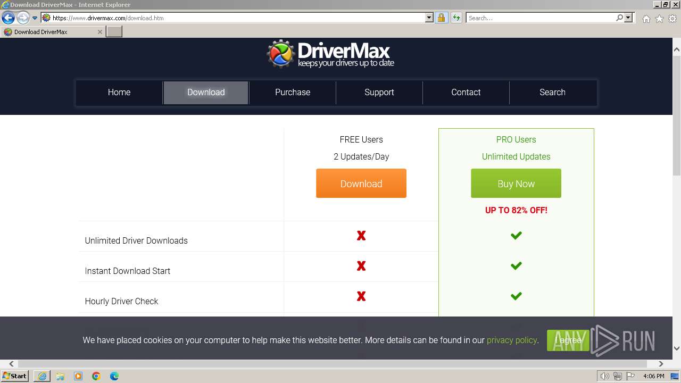The height and width of the screenshot is (383, 681).
Task: Click the Action Center flag icon
Action: (630, 376)
